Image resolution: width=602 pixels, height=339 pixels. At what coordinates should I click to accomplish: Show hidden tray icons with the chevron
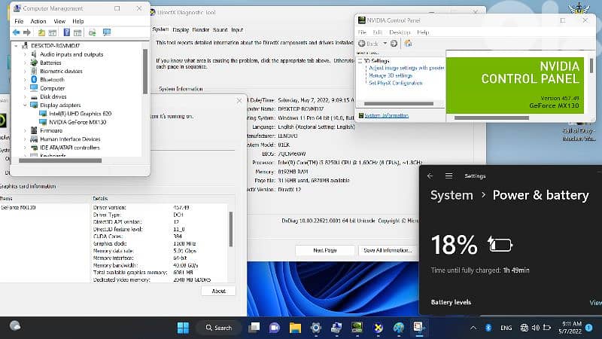pyautogui.click(x=473, y=328)
